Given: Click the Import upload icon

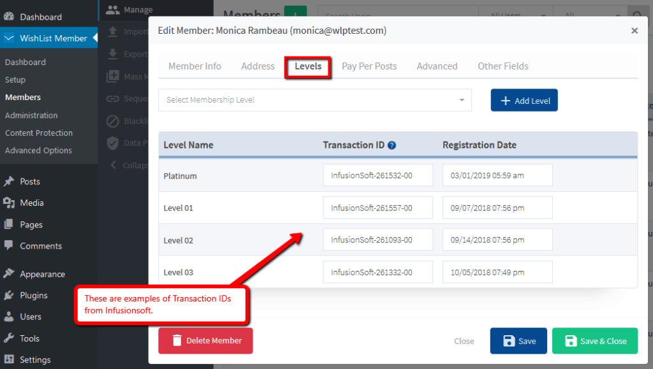Looking at the screenshot, I should pos(112,32).
